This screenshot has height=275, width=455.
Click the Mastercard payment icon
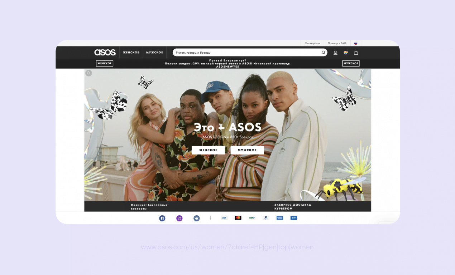[x=238, y=218]
